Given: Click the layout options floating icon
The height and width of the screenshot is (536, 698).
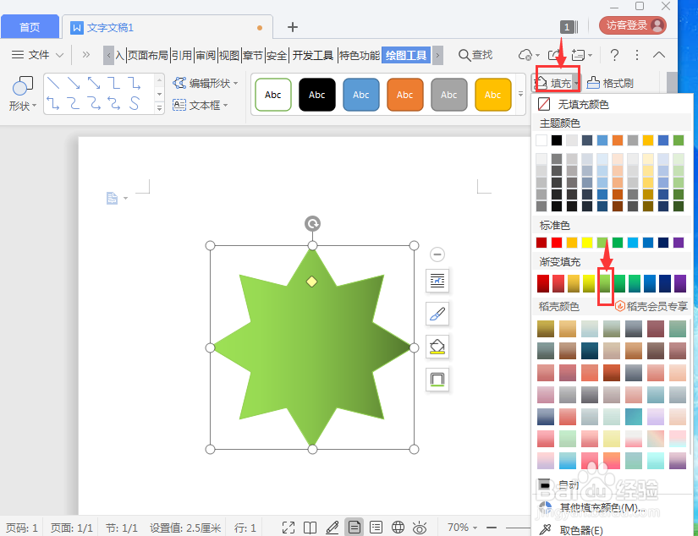Looking at the screenshot, I should 437,281.
